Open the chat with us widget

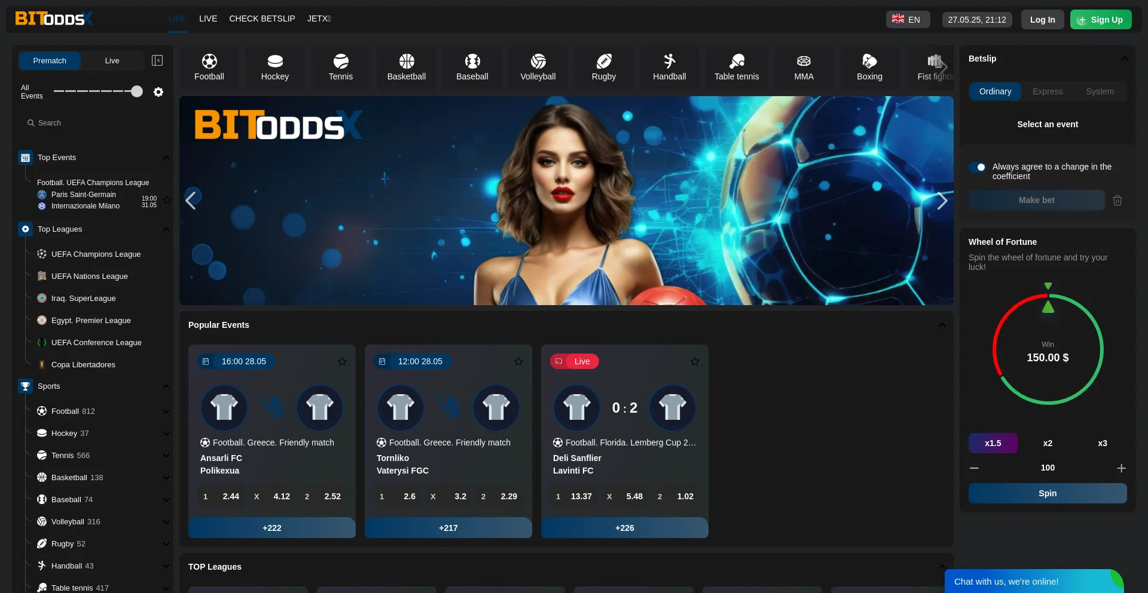tap(1034, 581)
